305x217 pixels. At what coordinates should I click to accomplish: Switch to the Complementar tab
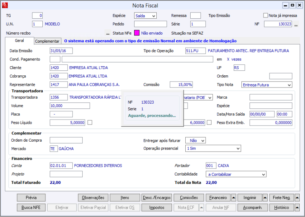[x=47, y=41]
